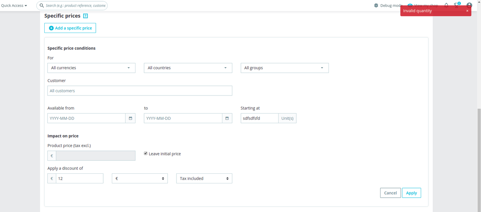
Task: Dismiss the Invalid quantity alert
Action: 467,11
